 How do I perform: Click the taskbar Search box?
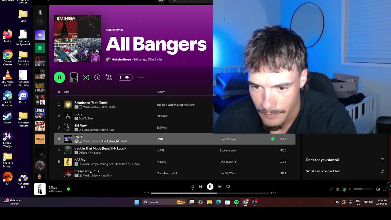164,202
